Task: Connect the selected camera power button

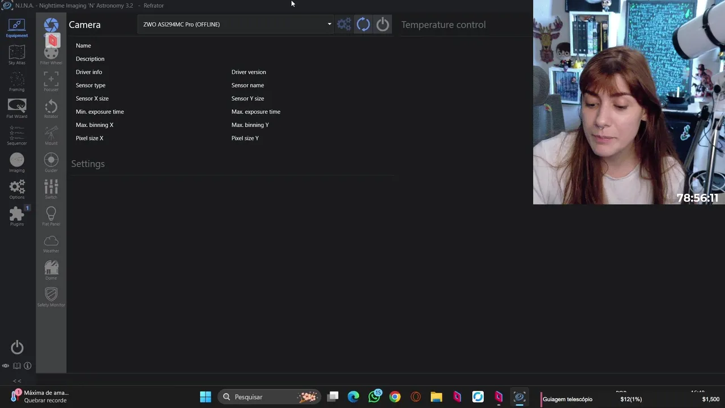Action: pos(383,24)
